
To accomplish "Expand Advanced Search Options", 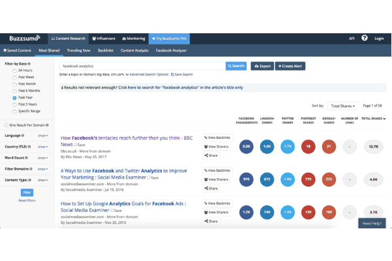I will coord(147,74).
